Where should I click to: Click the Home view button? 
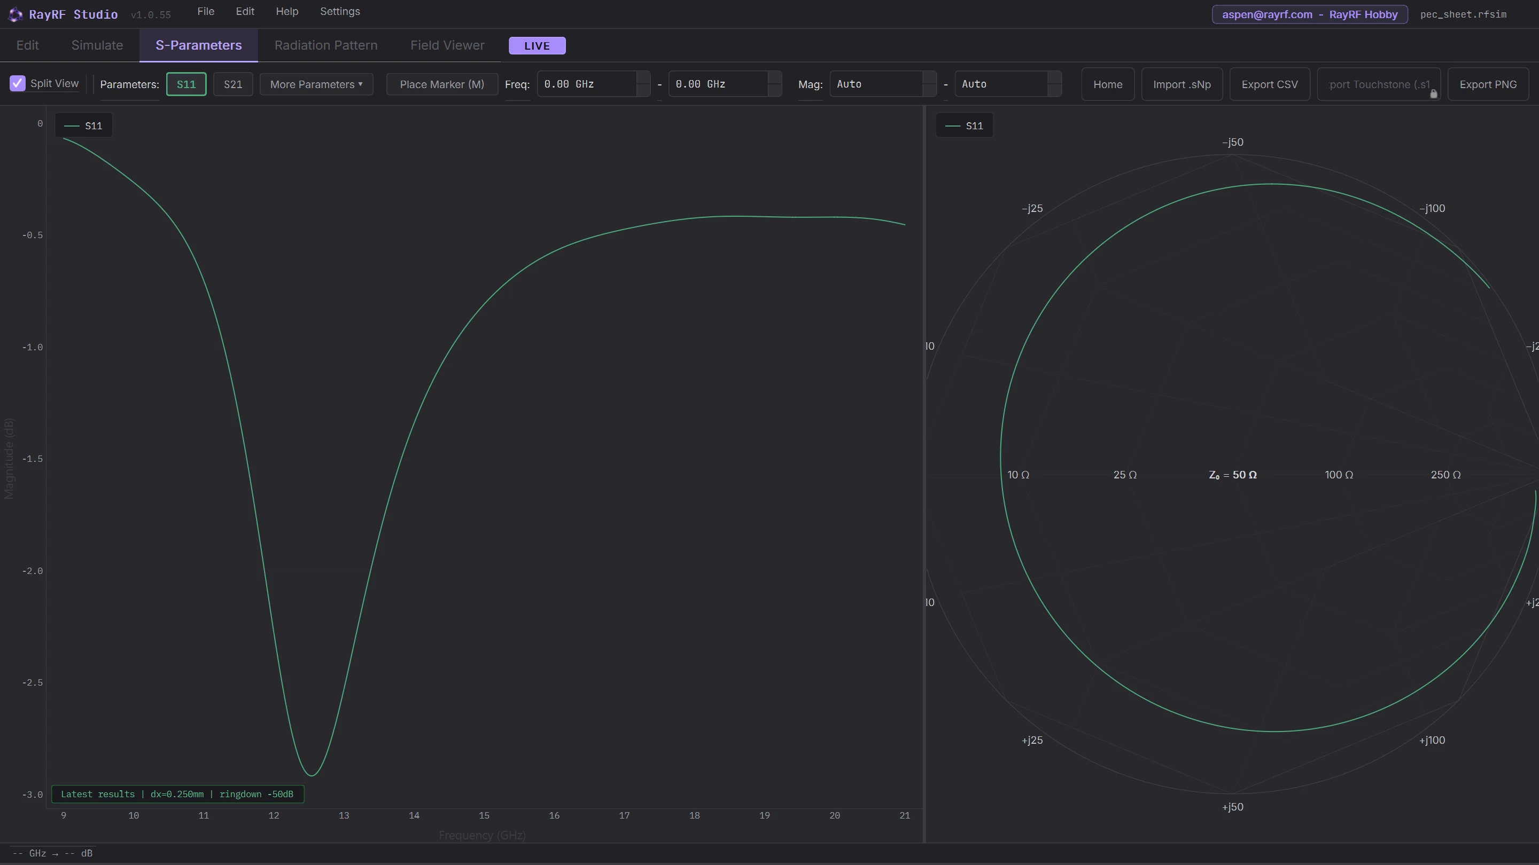click(1108, 84)
